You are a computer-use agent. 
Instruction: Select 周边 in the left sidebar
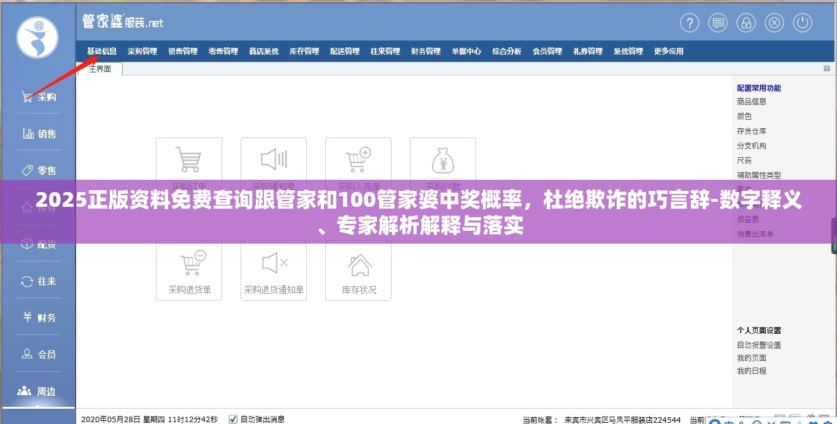pyautogui.click(x=38, y=391)
